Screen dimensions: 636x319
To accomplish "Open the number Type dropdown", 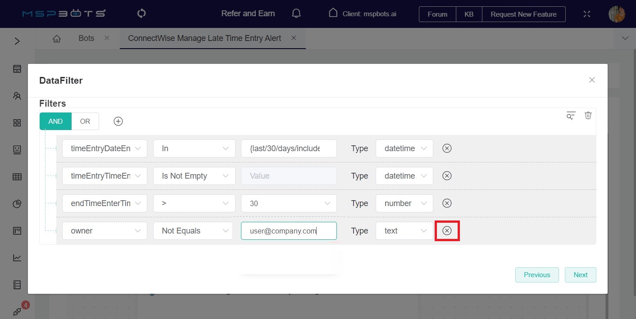I will pos(404,203).
